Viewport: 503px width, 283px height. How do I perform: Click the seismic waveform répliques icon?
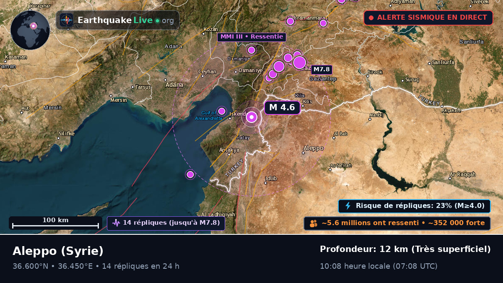click(x=116, y=223)
